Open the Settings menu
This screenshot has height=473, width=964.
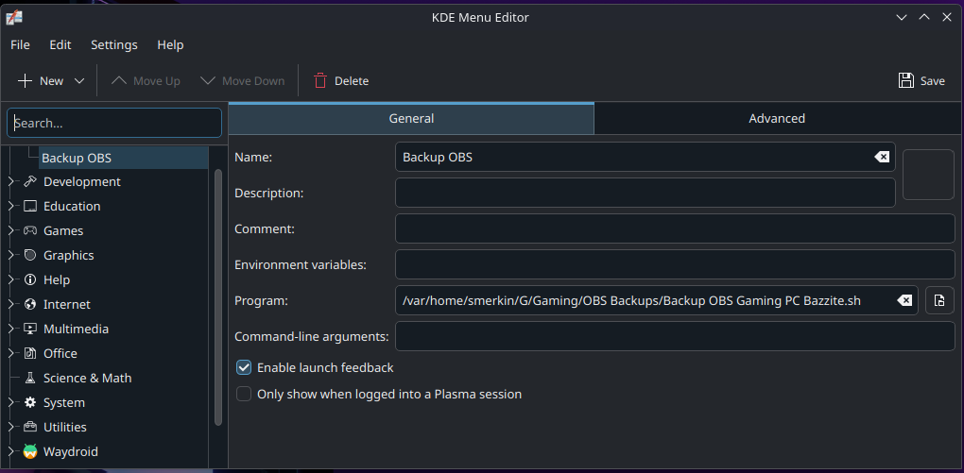pyautogui.click(x=113, y=44)
